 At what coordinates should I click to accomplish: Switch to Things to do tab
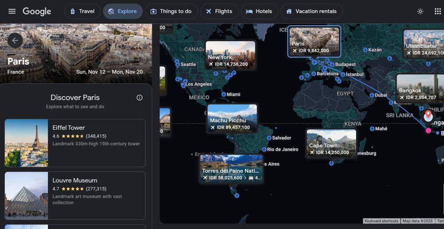[171, 11]
